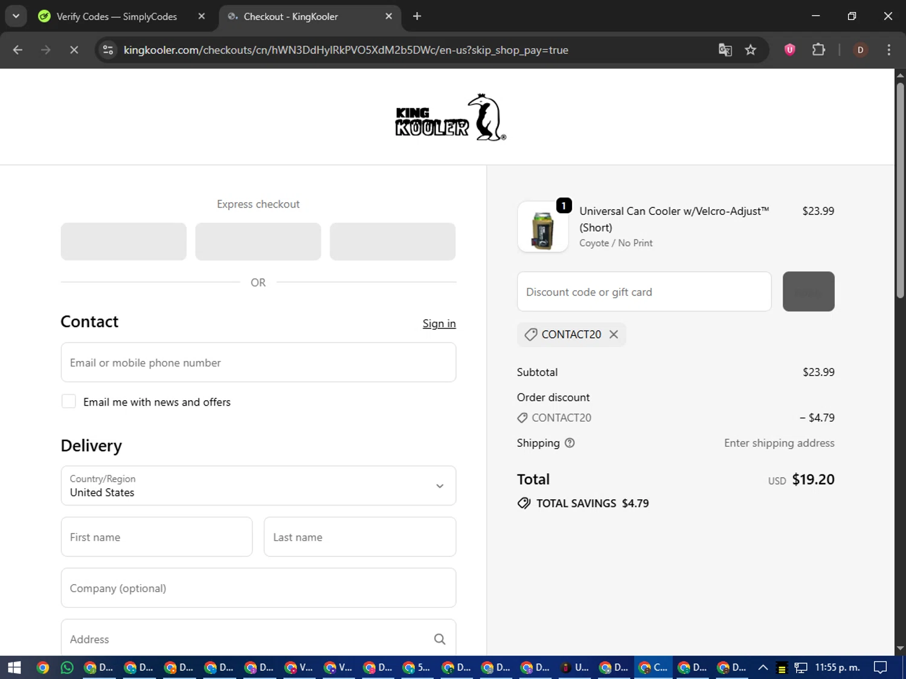This screenshot has width=906, height=679.
Task: Click the Enter shipping address text
Action: [779, 443]
